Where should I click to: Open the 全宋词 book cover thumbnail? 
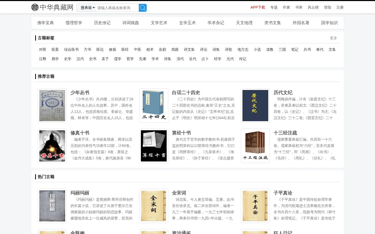[x=154, y=206]
